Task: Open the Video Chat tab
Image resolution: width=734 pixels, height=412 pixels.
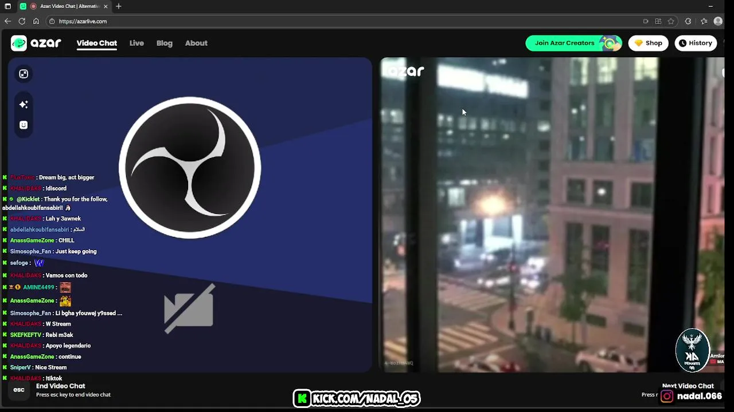Action: [x=97, y=43]
